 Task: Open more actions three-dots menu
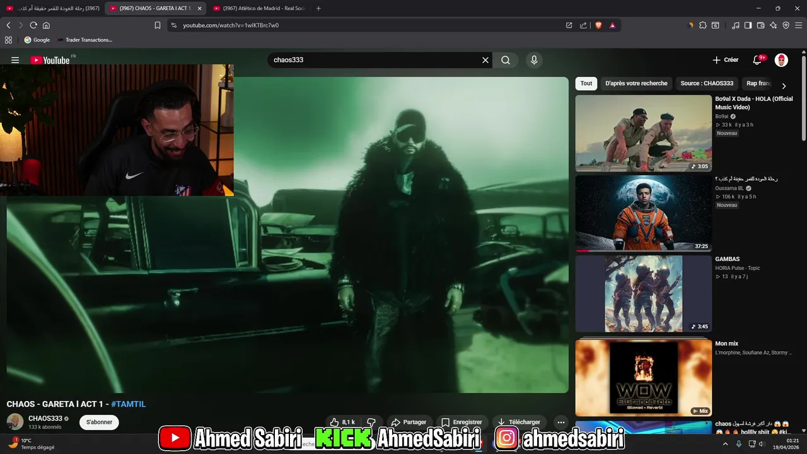tap(560, 422)
